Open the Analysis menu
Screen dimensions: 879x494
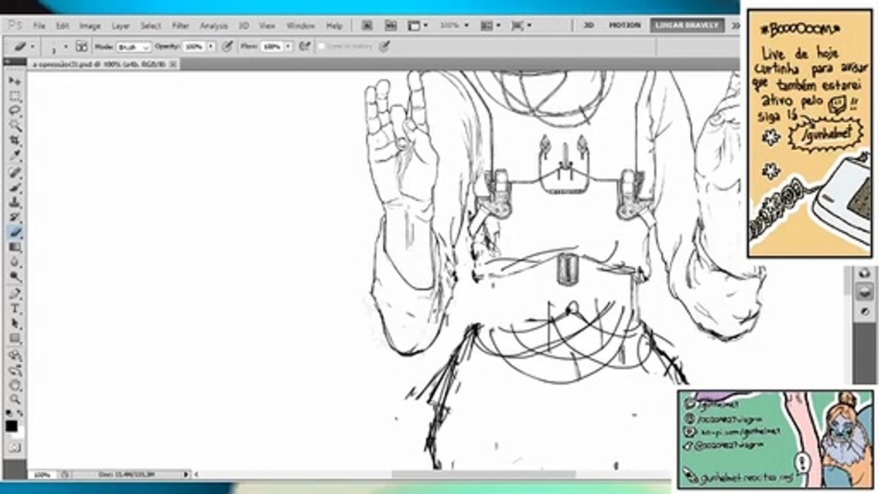pyautogui.click(x=214, y=25)
